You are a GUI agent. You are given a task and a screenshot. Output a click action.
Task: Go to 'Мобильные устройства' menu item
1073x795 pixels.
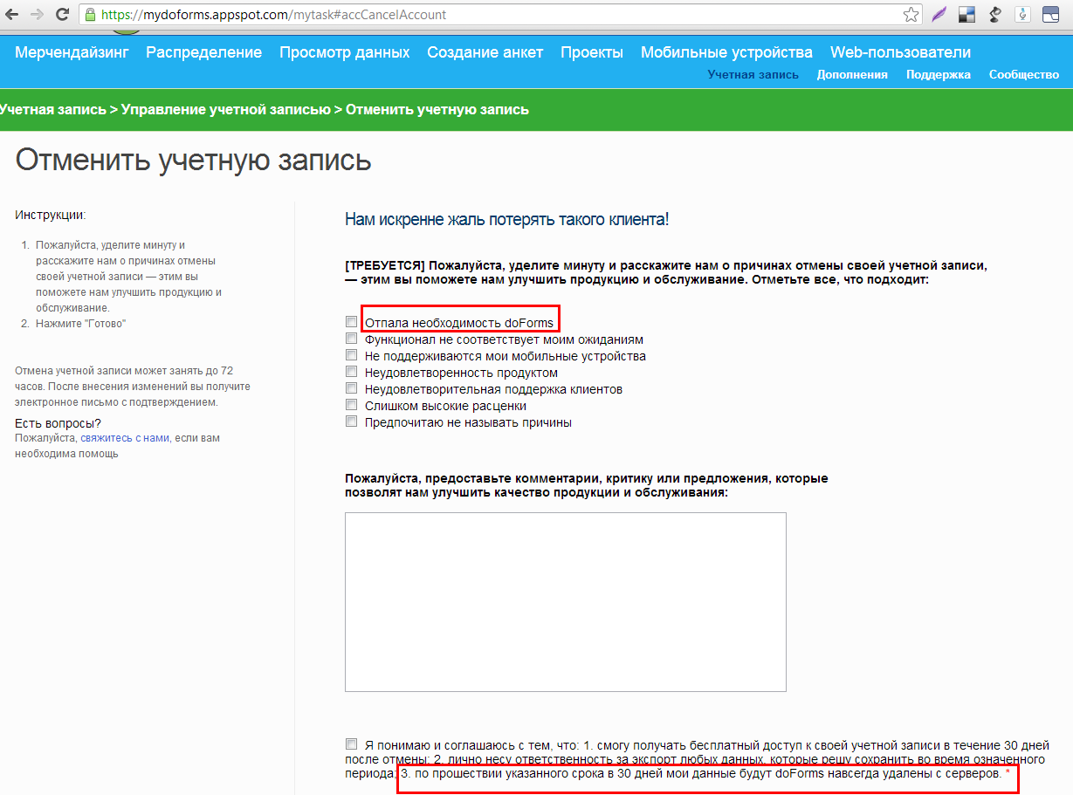[726, 52]
